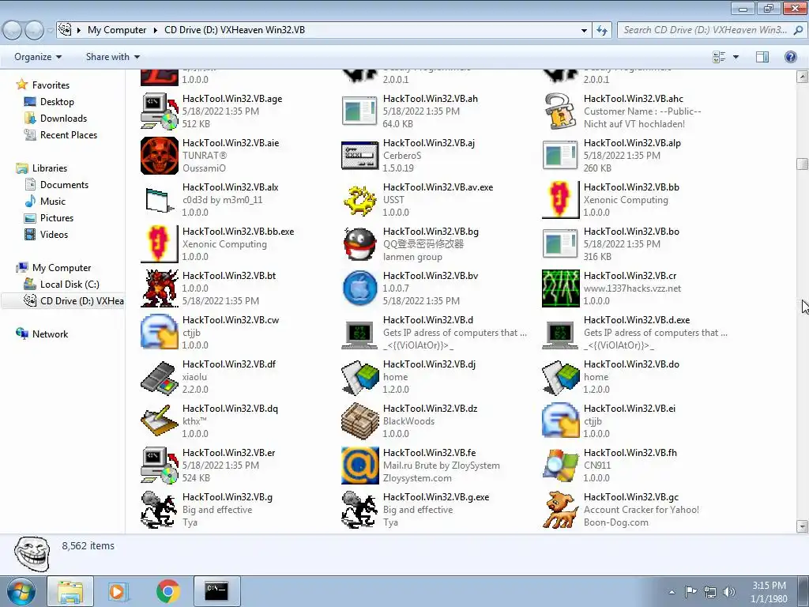Screen dimensions: 809x607
Task: Expand the address bar history dropdown
Action: pyautogui.click(x=584, y=31)
